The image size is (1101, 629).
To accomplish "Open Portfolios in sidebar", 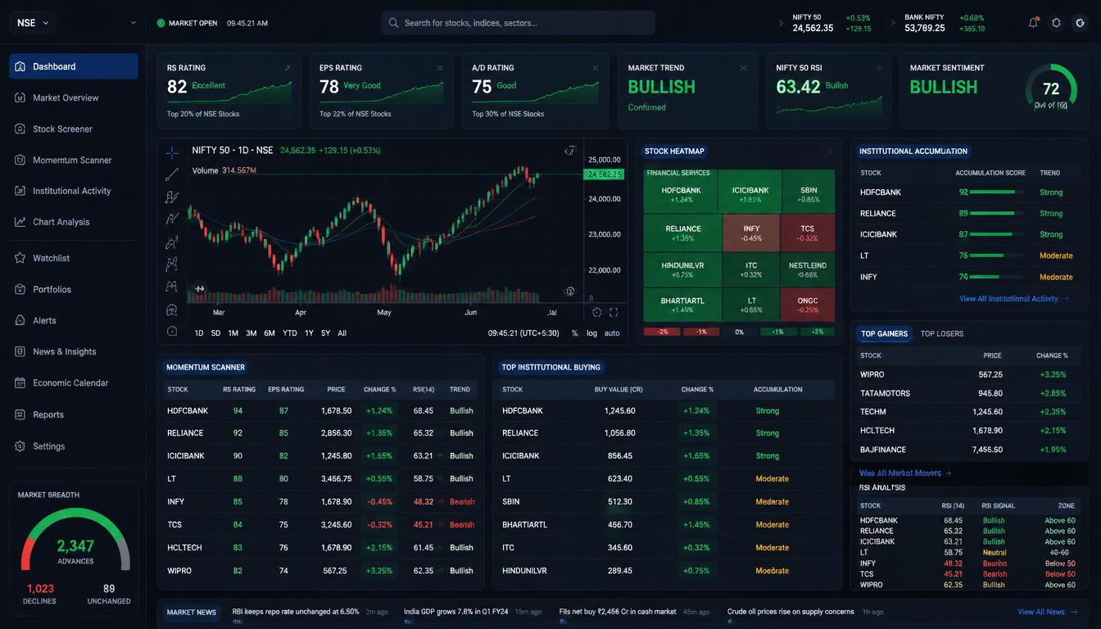I will pos(52,289).
